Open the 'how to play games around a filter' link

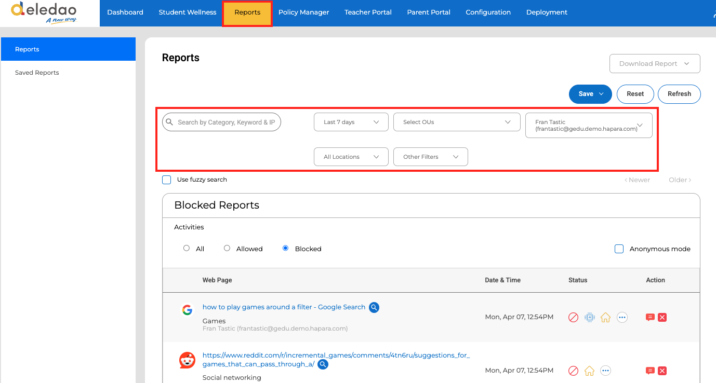point(284,307)
